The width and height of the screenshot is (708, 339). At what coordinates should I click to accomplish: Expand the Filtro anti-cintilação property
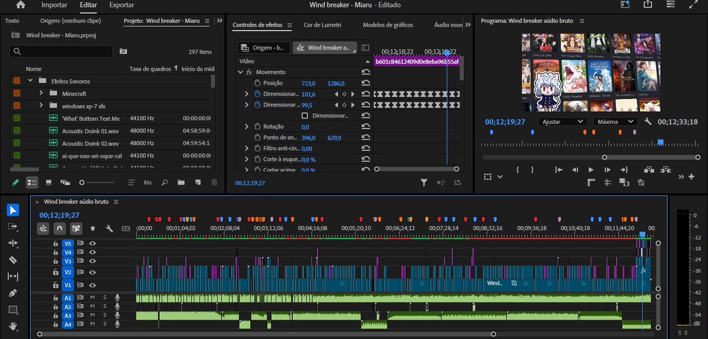(247, 149)
